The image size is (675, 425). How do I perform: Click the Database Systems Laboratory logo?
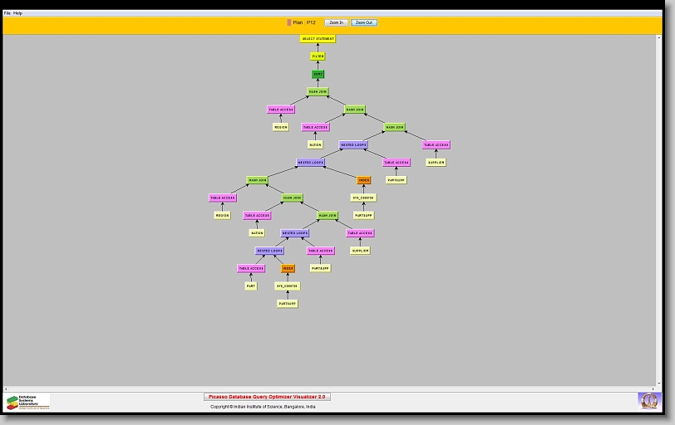[x=28, y=402]
